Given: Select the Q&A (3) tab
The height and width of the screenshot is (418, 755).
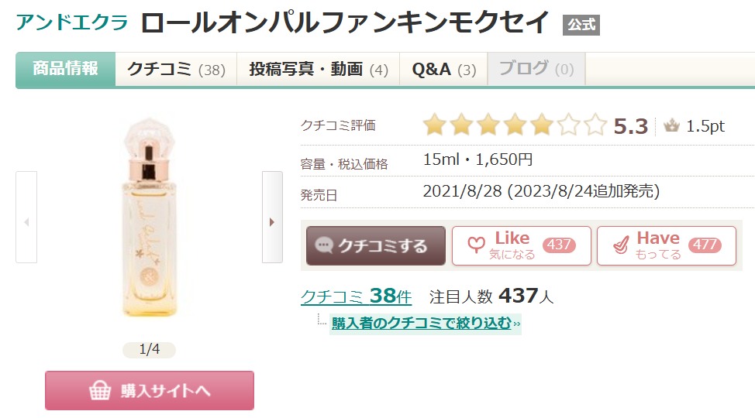Looking at the screenshot, I should [443, 70].
